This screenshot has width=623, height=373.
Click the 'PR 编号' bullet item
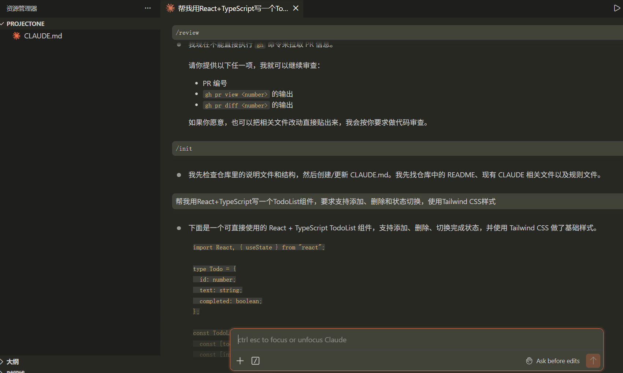click(x=215, y=83)
